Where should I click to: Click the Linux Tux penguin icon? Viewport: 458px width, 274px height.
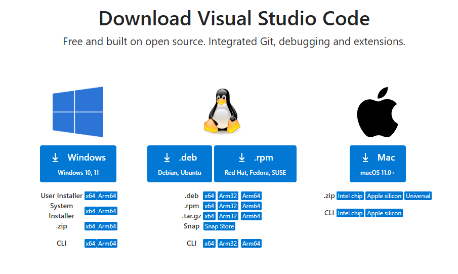pyautogui.click(x=222, y=111)
